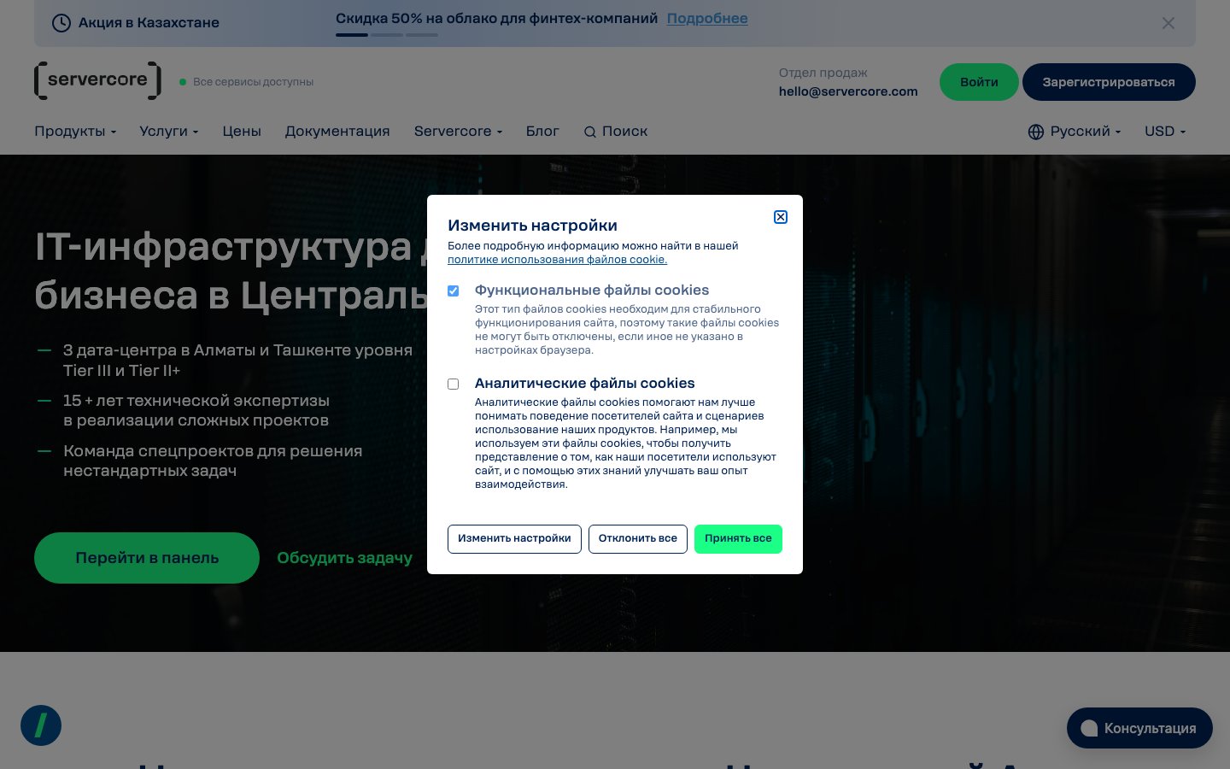Dismiss the Kazakhstan promo banner
Screen dimensions: 1230x769
(1168, 23)
